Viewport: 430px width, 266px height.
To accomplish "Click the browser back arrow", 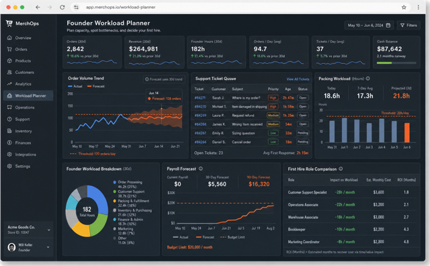I will coord(38,7).
